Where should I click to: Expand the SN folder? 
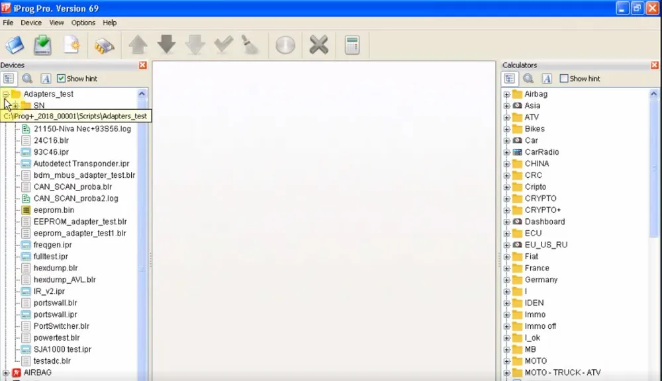[x=16, y=105]
